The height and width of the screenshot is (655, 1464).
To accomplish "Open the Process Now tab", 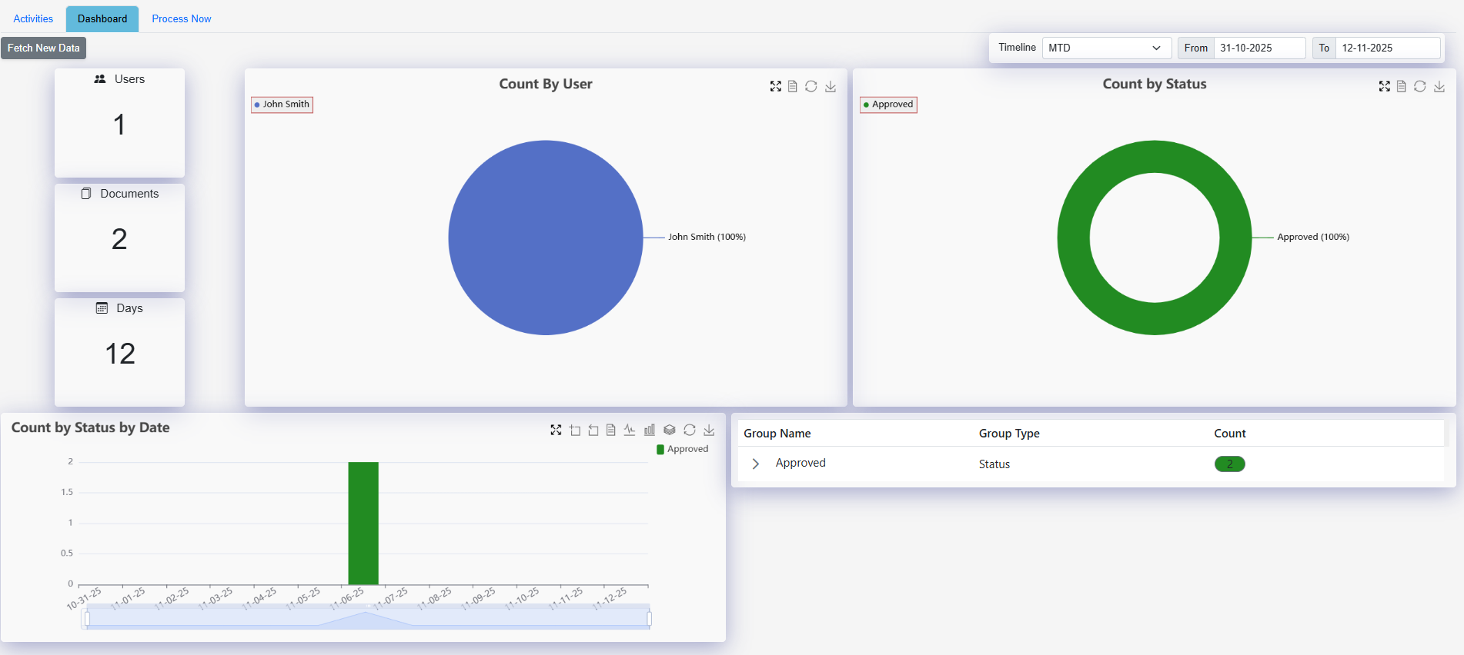I will pyautogui.click(x=182, y=18).
